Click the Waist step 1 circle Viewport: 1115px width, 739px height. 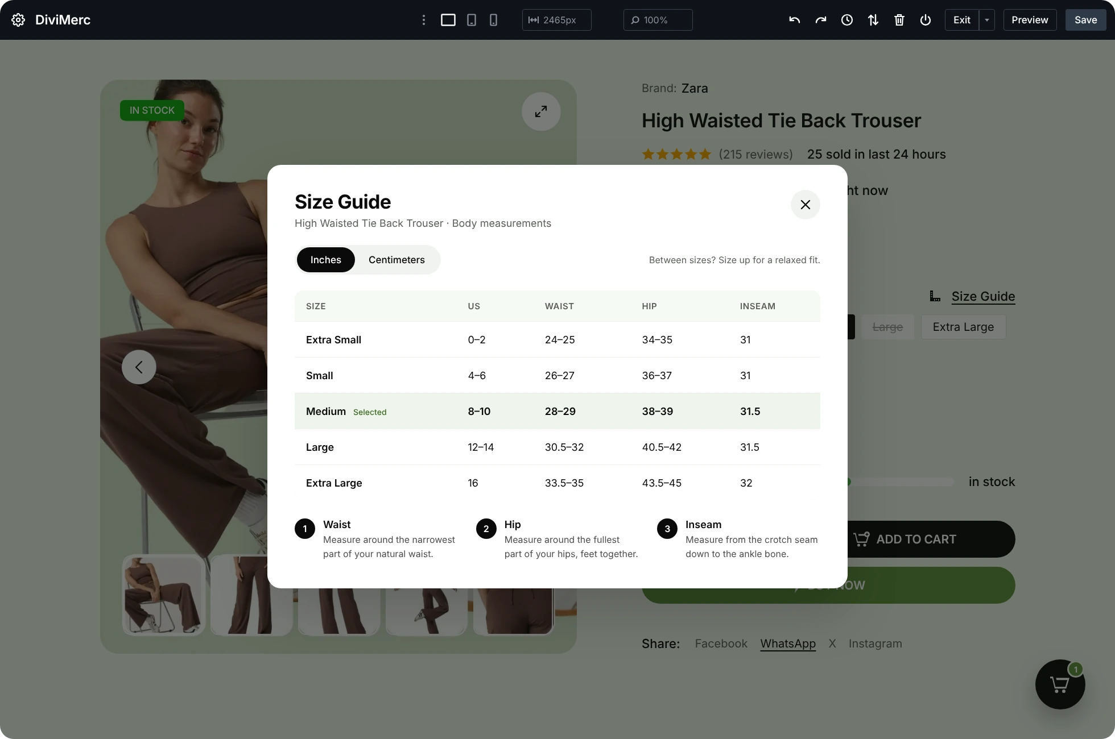[x=305, y=529]
